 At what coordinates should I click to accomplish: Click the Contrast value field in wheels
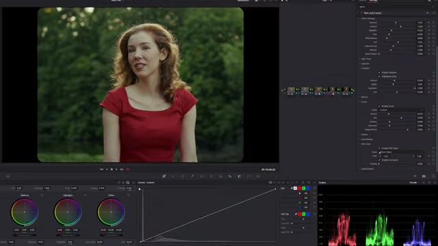(x=47, y=189)
